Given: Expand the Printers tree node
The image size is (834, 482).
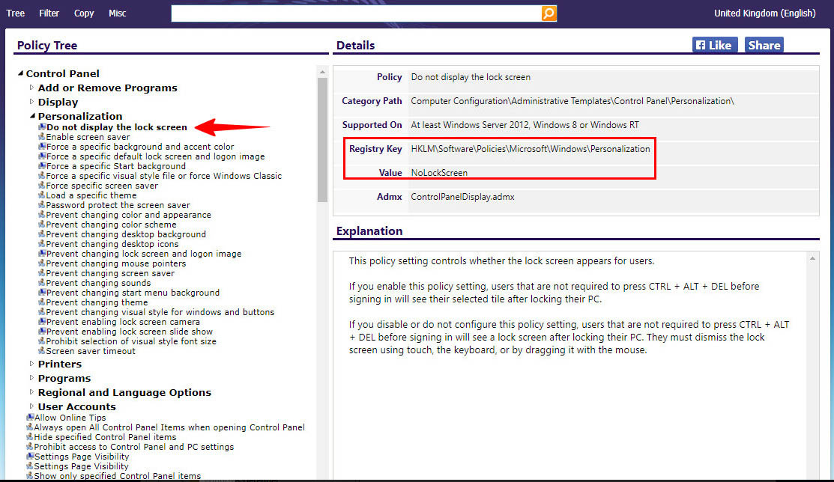Looking at the screenshot, I should click(x=31, y=364).
